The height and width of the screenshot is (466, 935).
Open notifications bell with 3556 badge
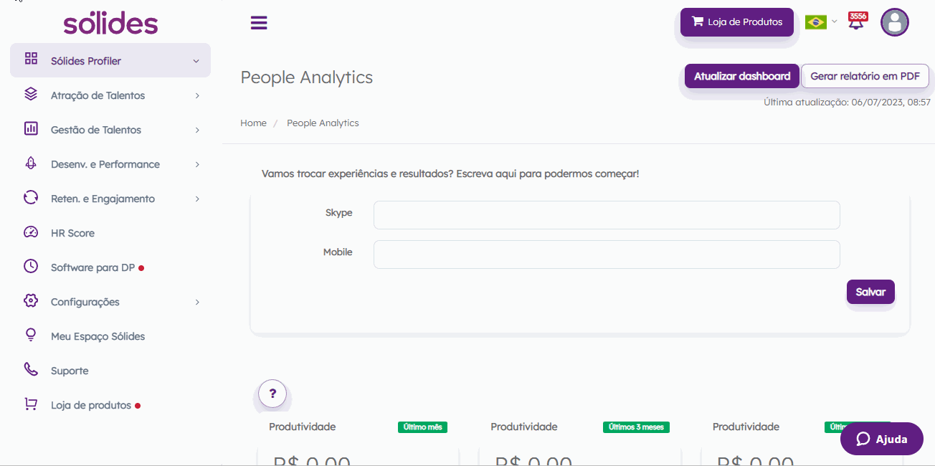(x=857, y=21)
